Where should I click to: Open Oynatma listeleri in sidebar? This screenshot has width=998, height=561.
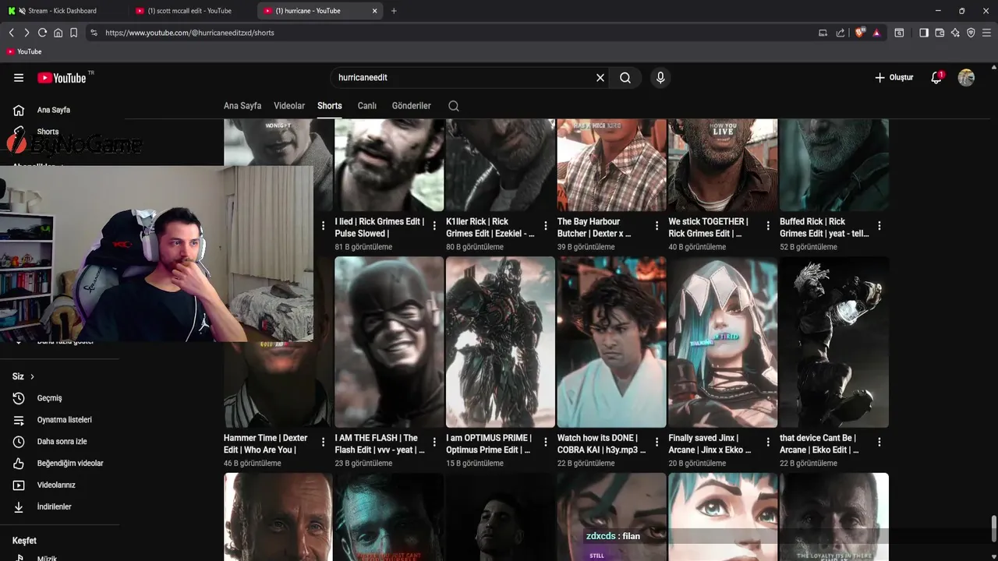[x=62, y=420]
